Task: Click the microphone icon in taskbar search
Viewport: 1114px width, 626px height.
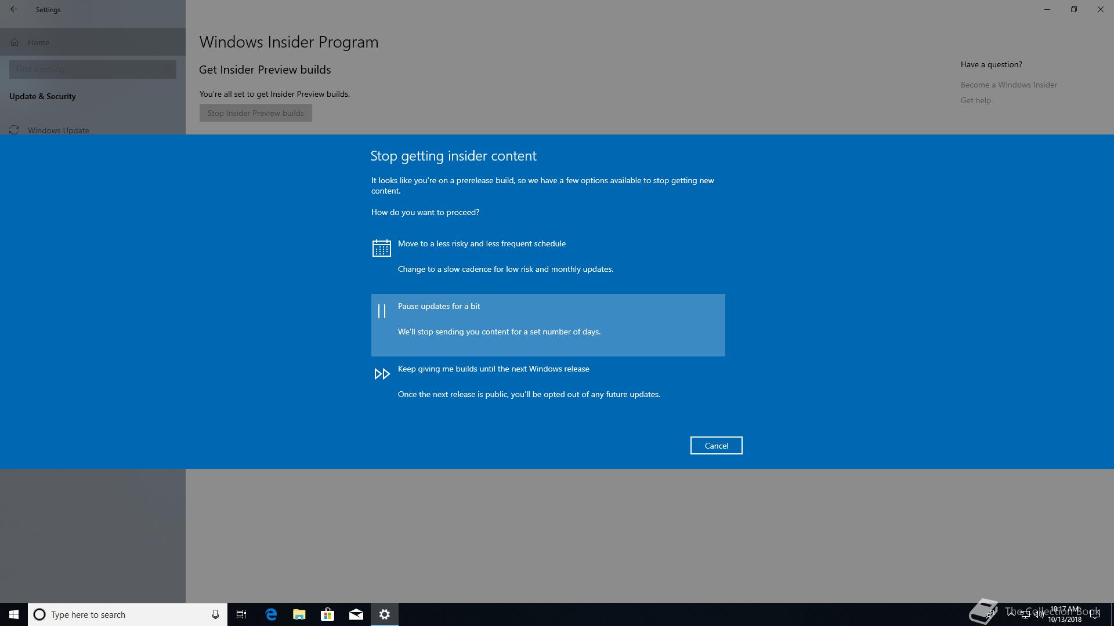Action: (215, 614)
